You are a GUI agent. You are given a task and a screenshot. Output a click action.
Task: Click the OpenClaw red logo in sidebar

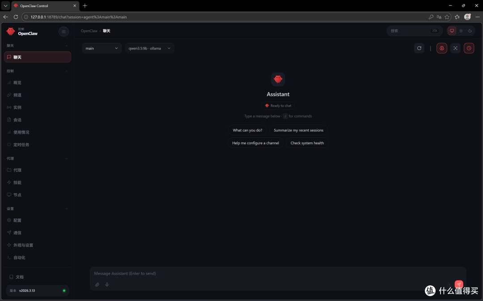(11, 31)
